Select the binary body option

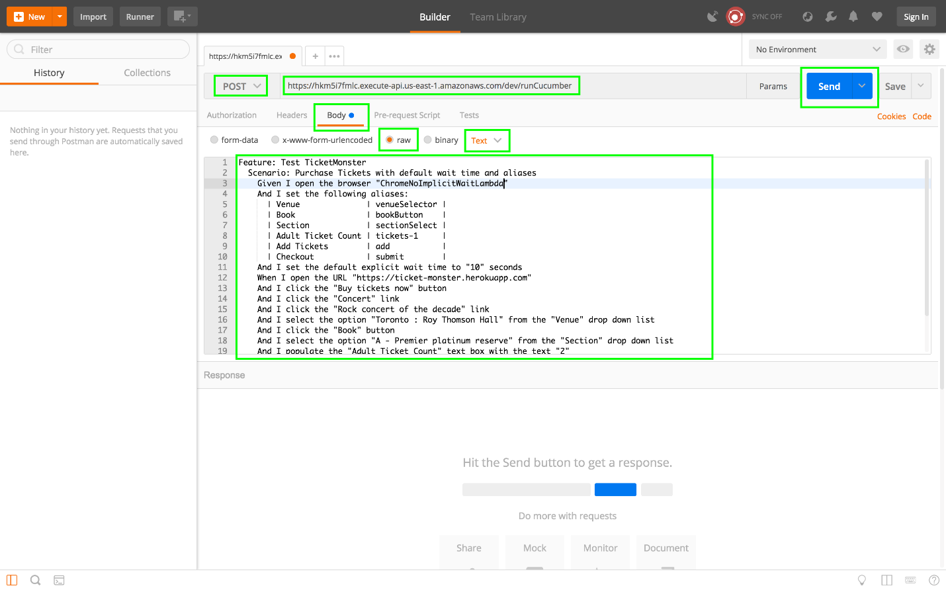(428, 140)
